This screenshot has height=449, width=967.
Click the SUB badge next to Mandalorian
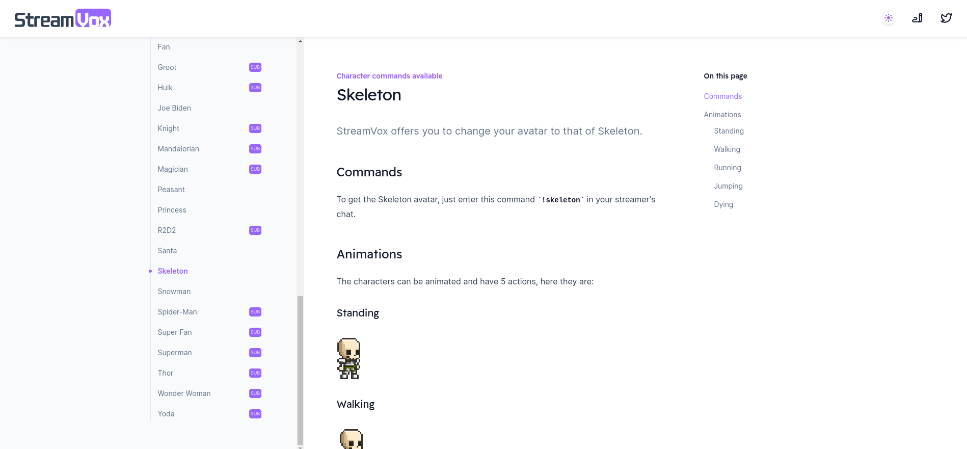[255, 149]
